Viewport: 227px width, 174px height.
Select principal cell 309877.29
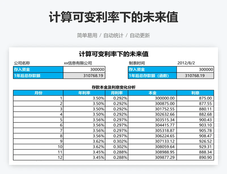tap(152, 158)
